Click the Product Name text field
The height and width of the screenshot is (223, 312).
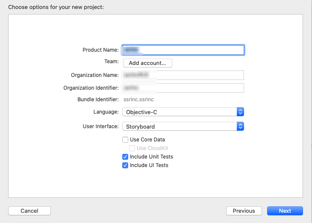point(183,50)
